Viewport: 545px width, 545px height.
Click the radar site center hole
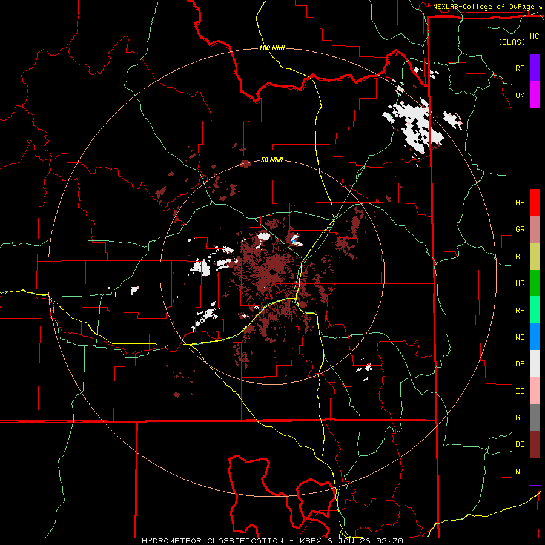tap(272, 272)
